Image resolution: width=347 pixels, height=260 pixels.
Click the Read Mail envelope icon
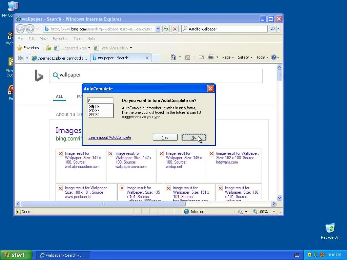coord(201,57)
